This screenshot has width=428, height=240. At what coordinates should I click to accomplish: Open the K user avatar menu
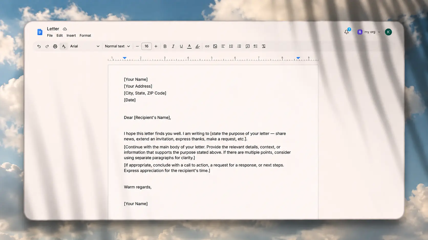click(388, 32)
